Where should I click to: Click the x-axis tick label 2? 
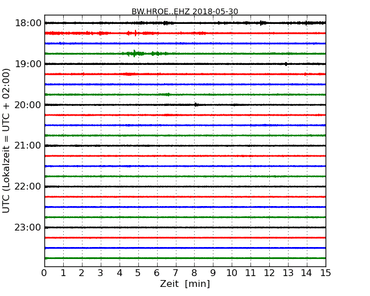pos(81,273)
